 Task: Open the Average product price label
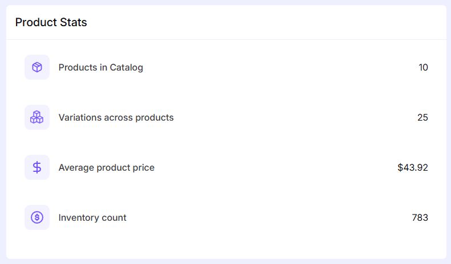click(x=106, y=168)
